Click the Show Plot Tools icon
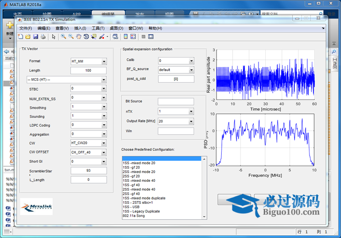 point(151,37)
